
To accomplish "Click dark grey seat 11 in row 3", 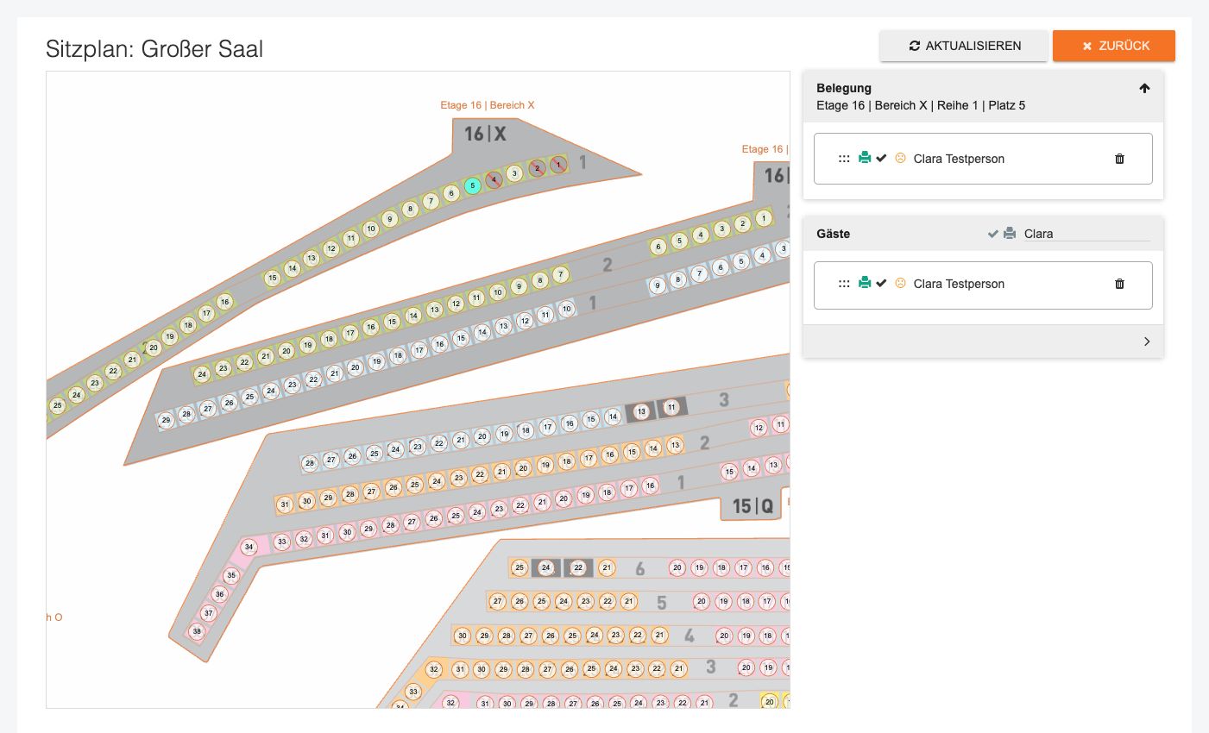I will tap(672, 407).
